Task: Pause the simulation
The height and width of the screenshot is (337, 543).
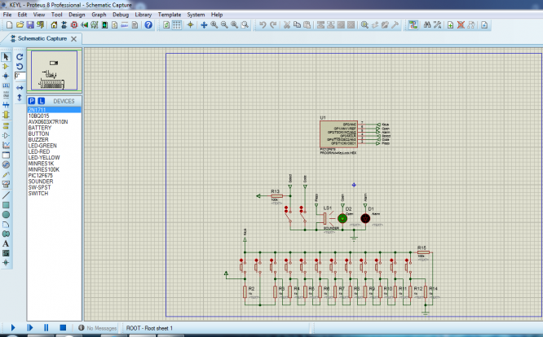Action: pyautogui.click(x=46, y=328)
